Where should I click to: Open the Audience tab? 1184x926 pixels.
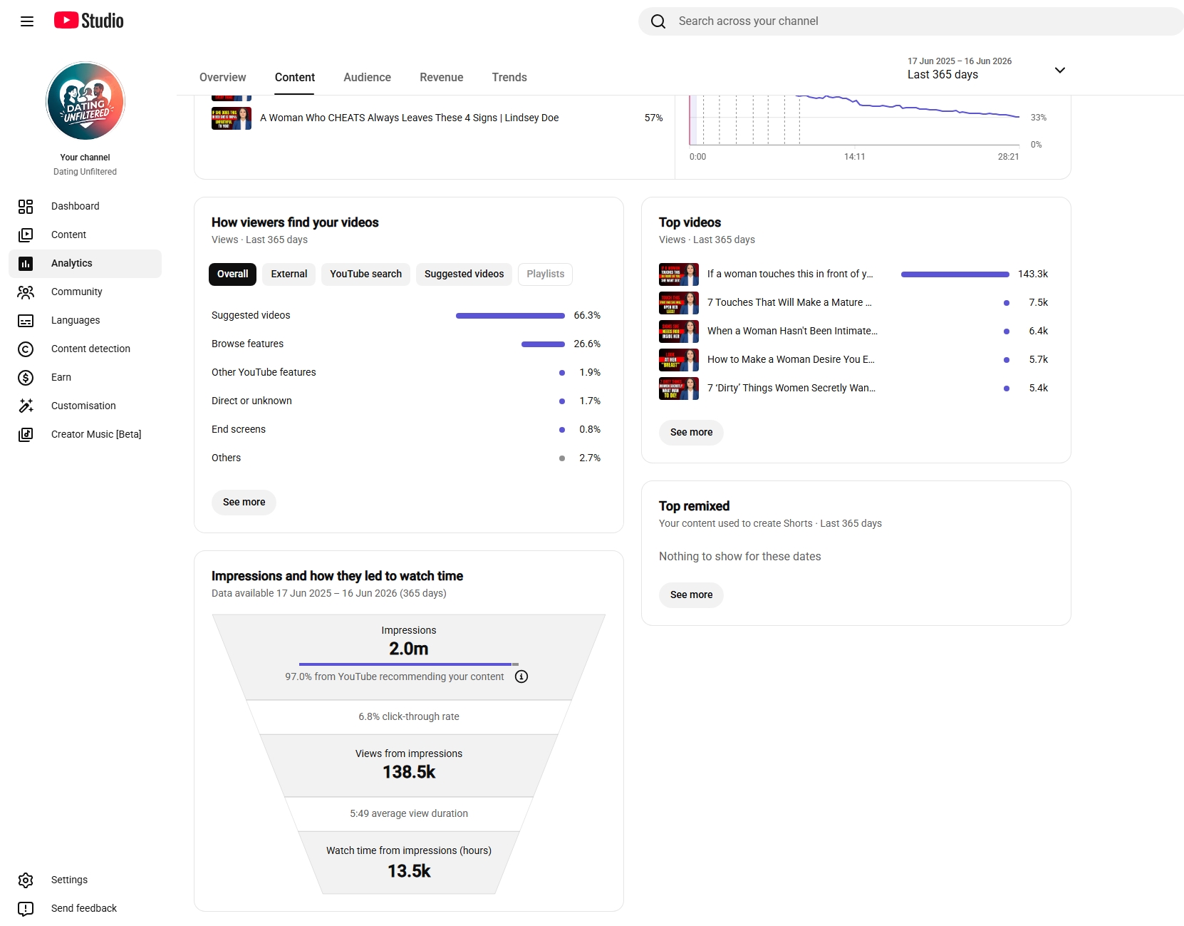pos(368,77)
